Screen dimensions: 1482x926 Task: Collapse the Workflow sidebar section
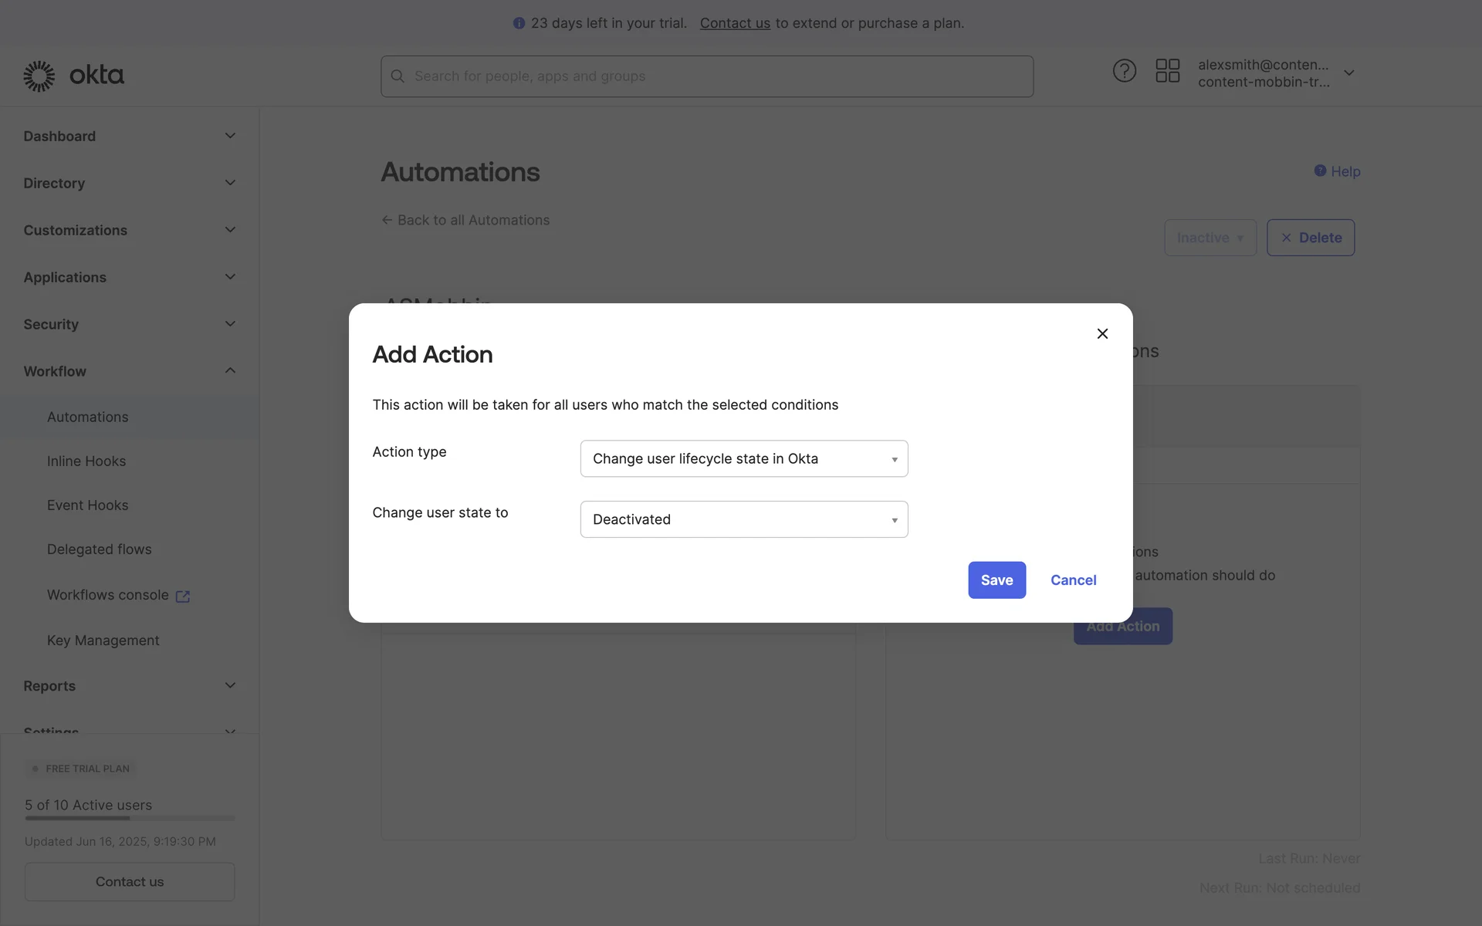pyautogui.click(x=230, y=371)
